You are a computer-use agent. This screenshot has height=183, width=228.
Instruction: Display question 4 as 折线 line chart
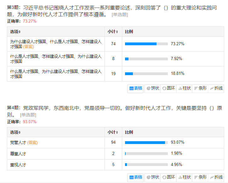point(216,177)
